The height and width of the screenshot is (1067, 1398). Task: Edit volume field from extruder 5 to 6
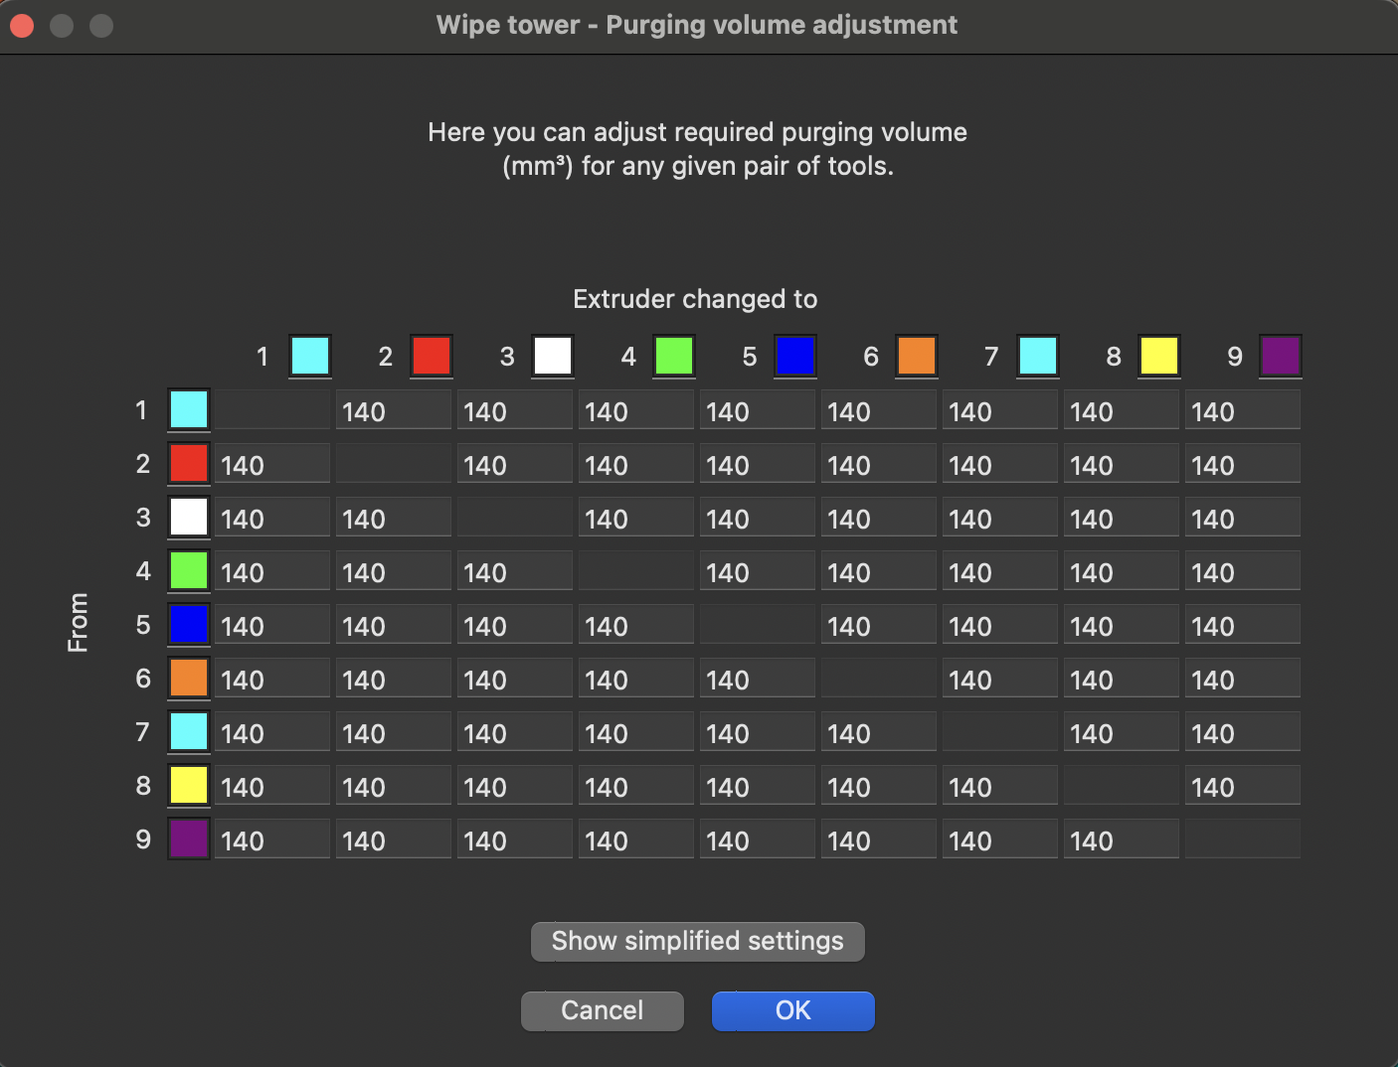click(x=879, y=625)
